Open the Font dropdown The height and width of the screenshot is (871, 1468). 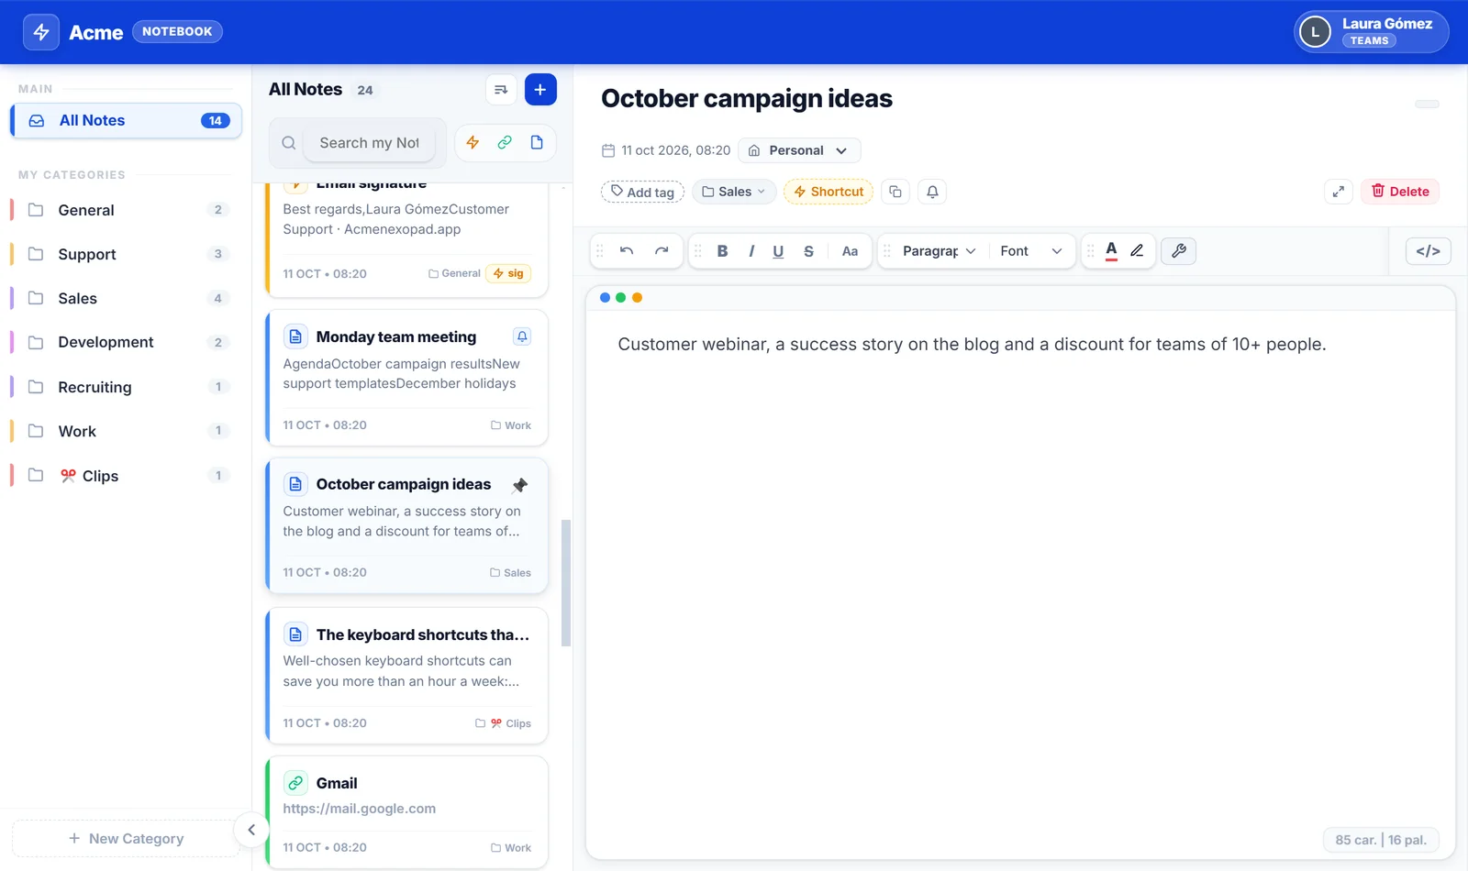1031,251
